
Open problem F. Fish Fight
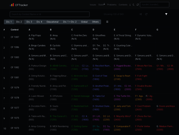tap(141, 76)
